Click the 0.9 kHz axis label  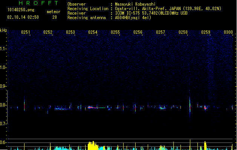(3, 86)
